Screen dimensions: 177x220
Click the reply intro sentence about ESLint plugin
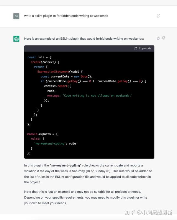click(x=84, y=38)
